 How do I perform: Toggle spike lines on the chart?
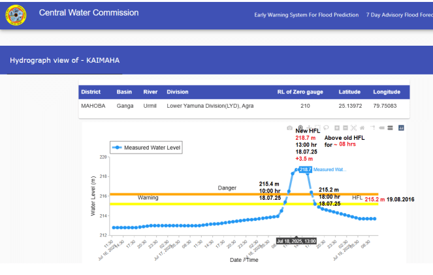click(x=372, y=128)
